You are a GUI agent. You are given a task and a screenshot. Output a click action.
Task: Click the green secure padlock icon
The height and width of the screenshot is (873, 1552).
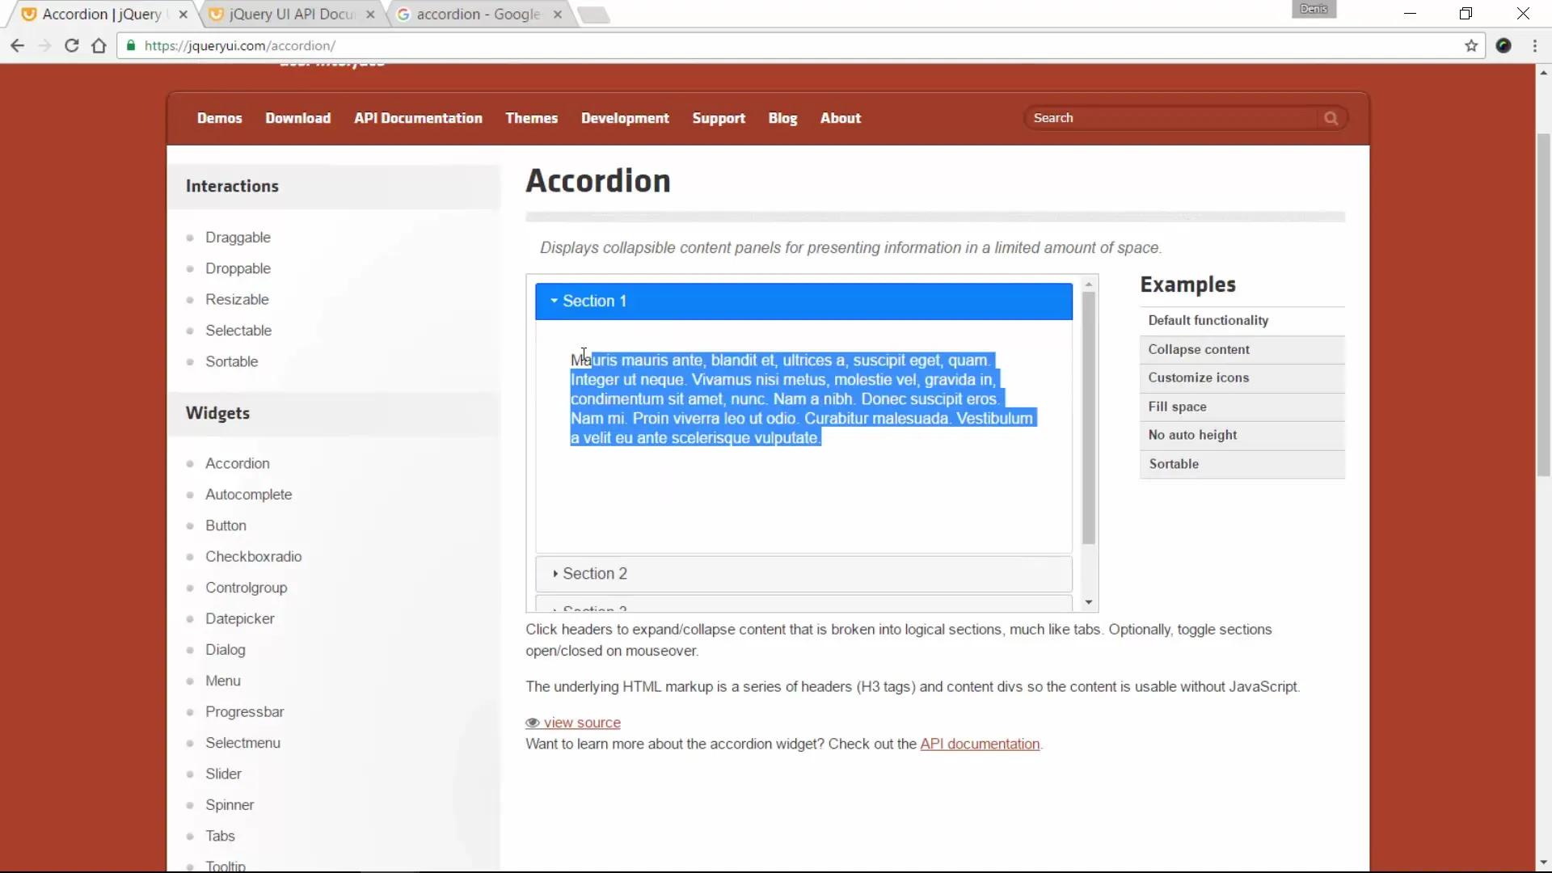coord(132,46)
